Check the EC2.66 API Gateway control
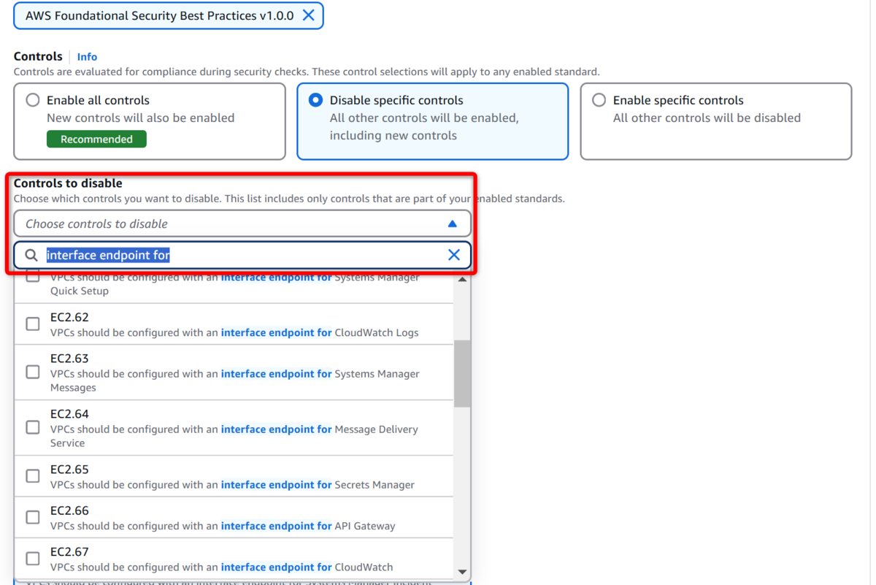The width and height of the screenshot is (876, 585). click(33, 517)
